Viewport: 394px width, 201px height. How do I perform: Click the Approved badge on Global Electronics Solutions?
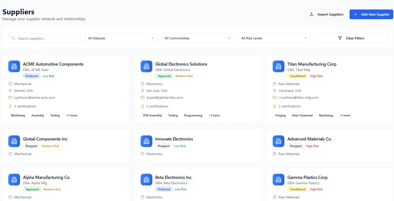(164, 76)
